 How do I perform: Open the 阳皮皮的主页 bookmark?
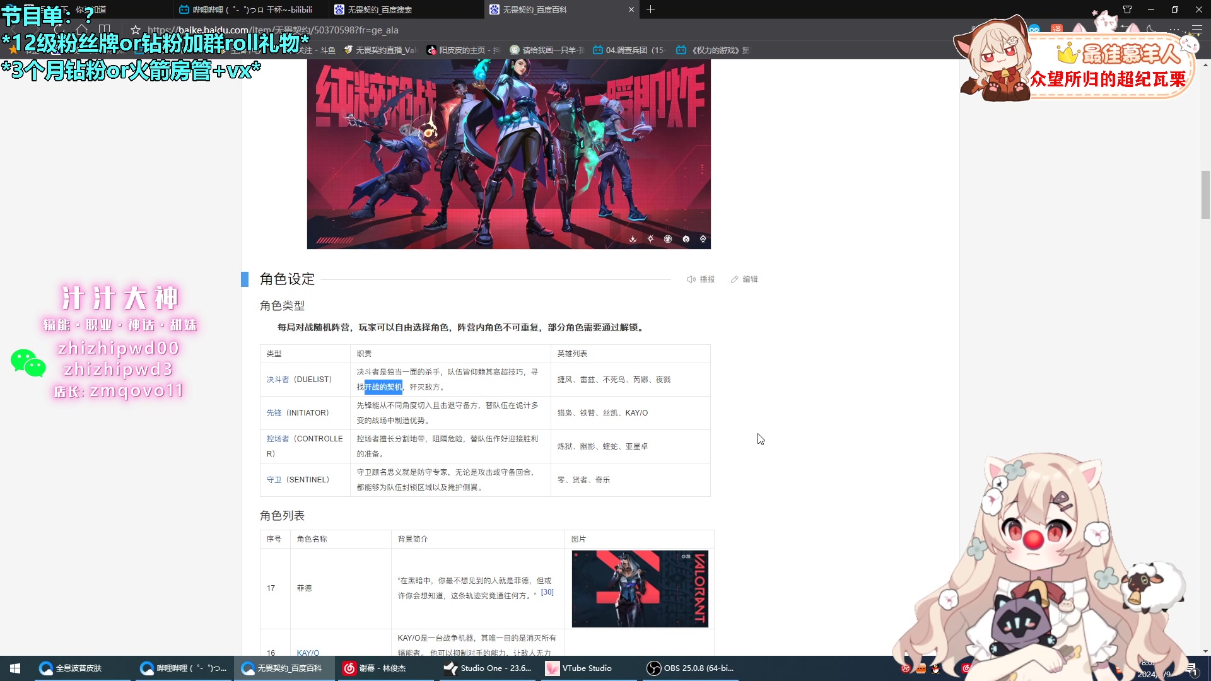pos(464,50)
